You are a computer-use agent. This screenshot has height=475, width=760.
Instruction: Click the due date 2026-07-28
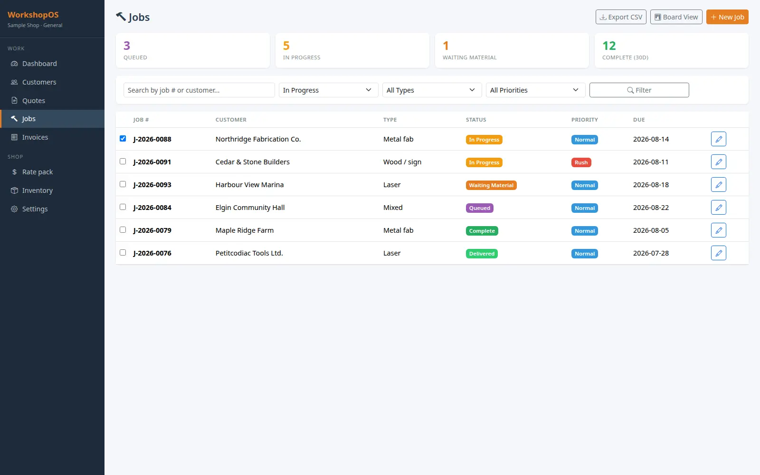(651, 253)
